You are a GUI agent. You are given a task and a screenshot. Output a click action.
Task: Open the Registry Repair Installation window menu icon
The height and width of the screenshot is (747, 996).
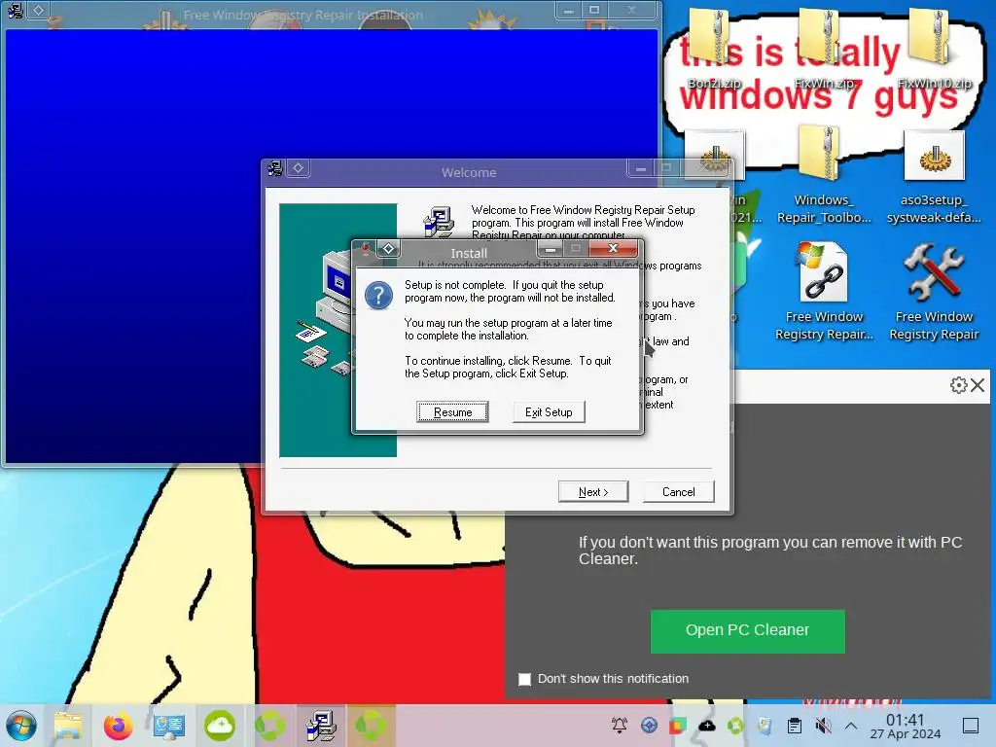click(x=16, y=10)
